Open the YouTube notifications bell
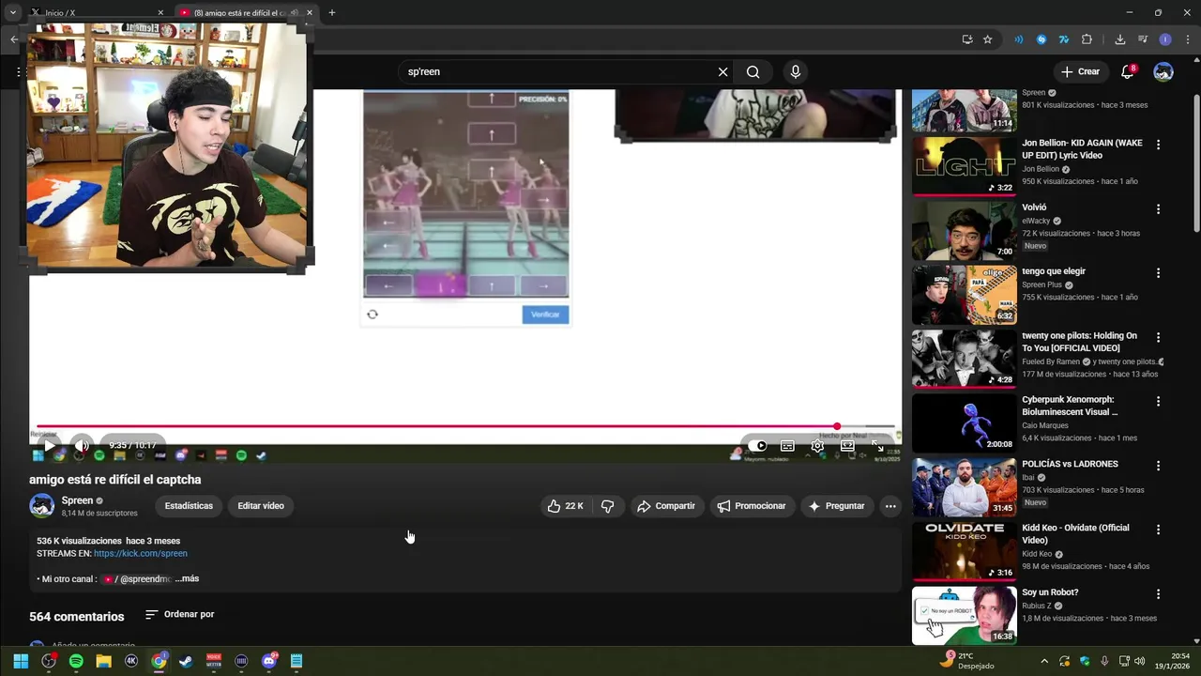 pyautogui.click(x=1128, y=72)
